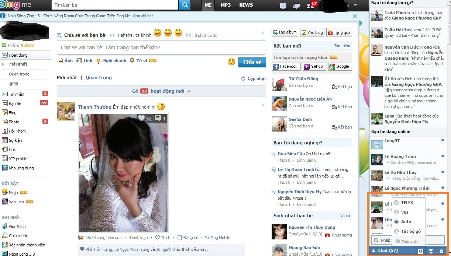Switch to the Quan trọng tab

pos(99,77)
